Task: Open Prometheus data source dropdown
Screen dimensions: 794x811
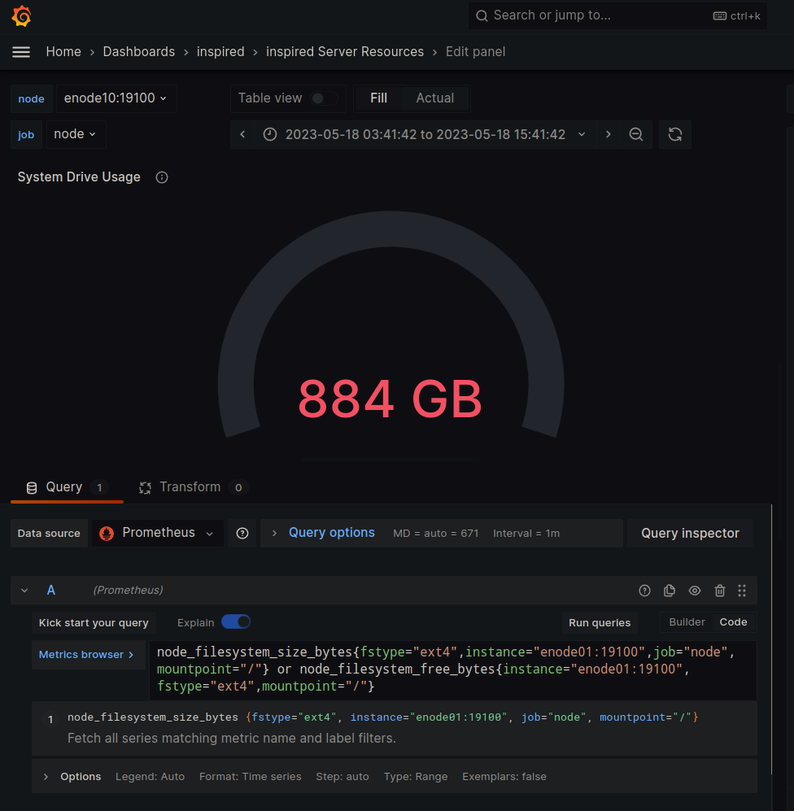Action: (158, 534)
